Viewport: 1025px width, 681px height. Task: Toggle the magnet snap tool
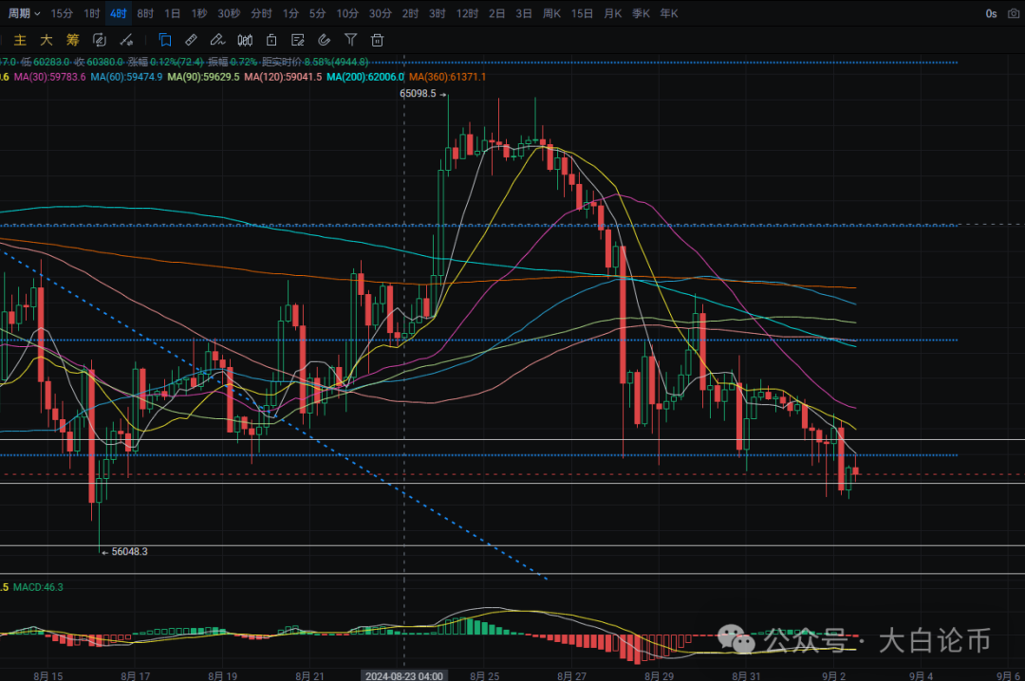click(325, 41)
